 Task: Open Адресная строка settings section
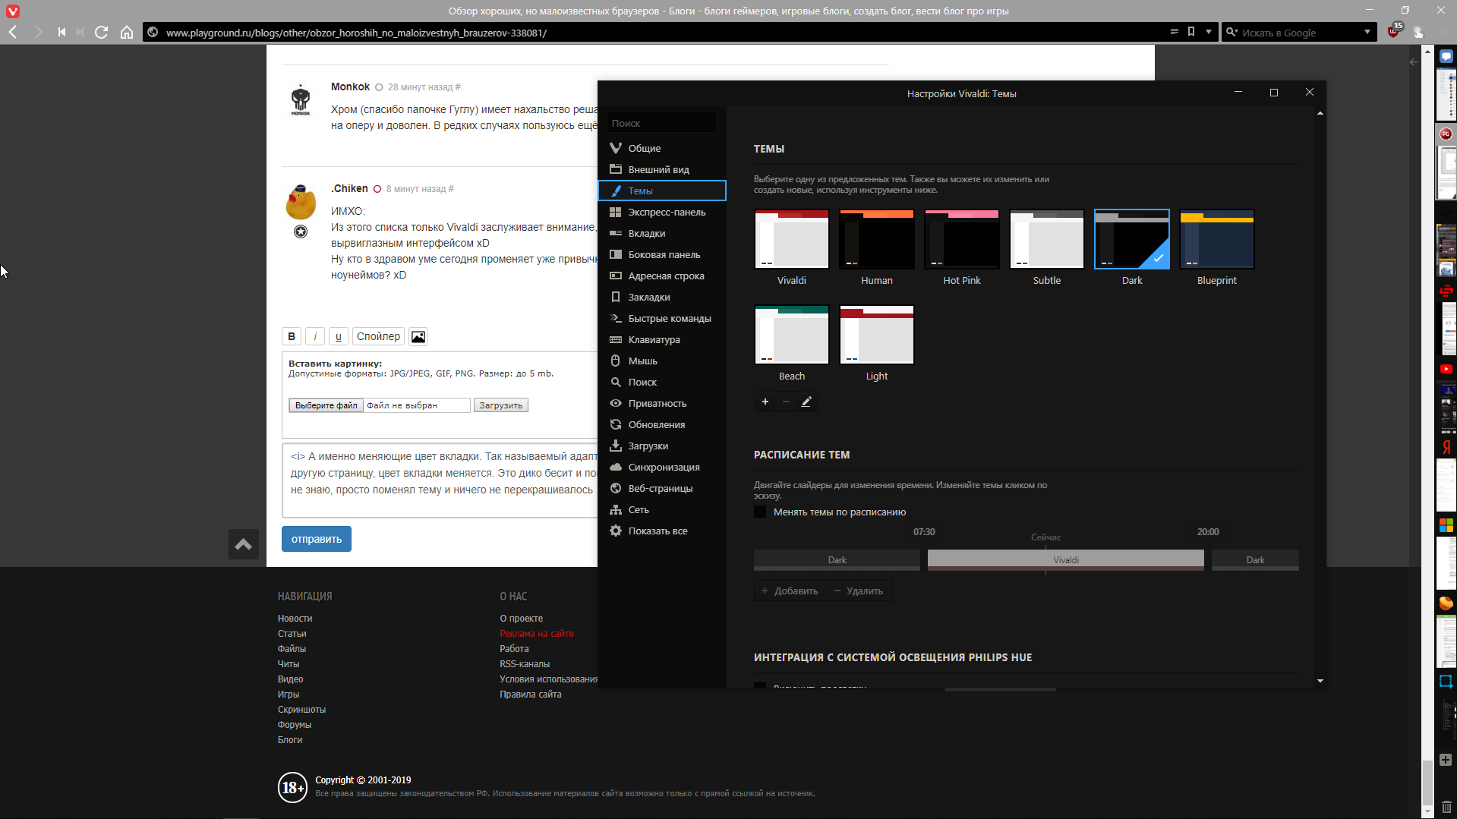[662, 276]
